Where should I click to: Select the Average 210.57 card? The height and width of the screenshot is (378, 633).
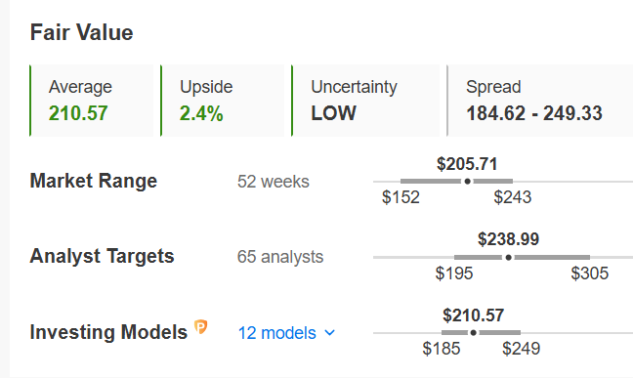coord(92,101)
